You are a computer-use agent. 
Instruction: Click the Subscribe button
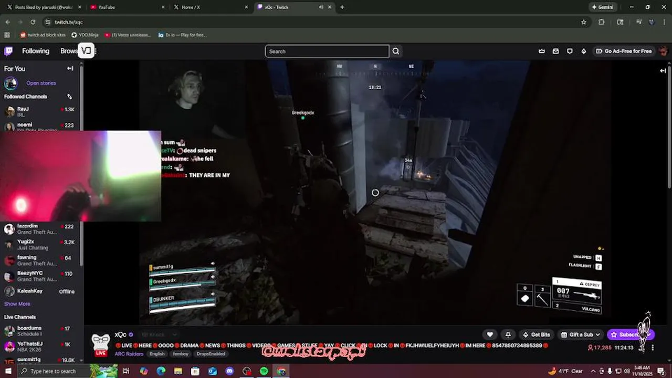pos(631,334)
